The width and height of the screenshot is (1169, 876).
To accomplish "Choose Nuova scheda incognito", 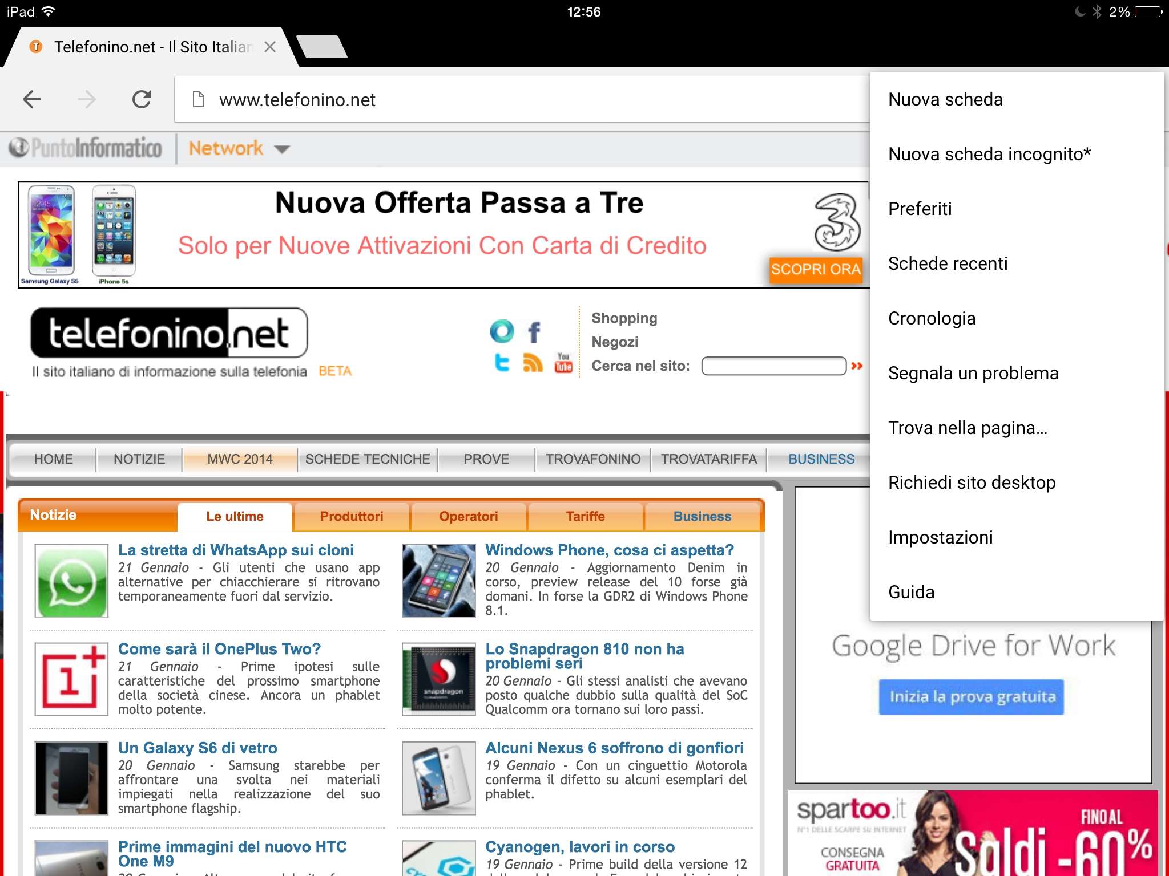I will click(1017, 154).
